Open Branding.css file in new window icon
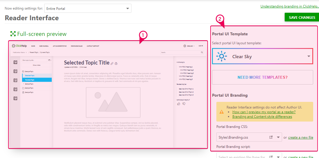319x158 pixels. [271, 137]
